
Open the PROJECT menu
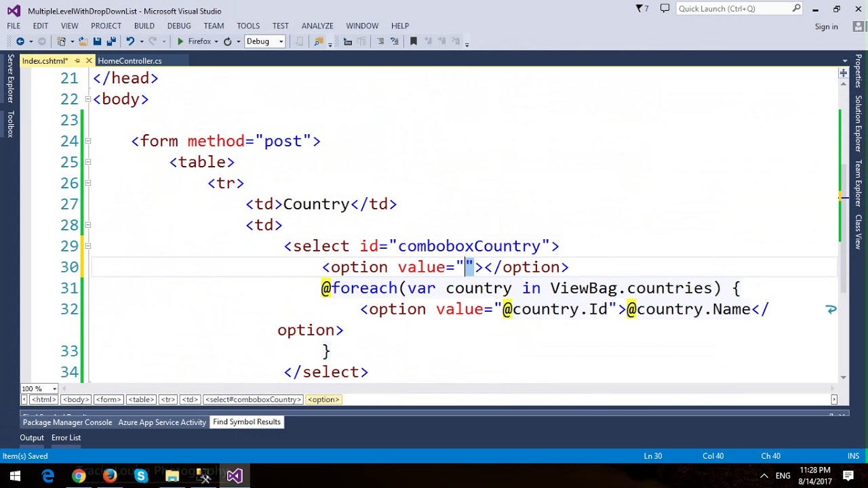[x=106, y=26]
